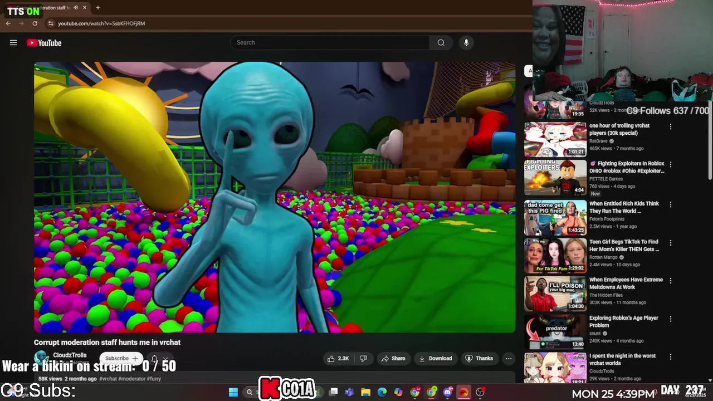
Task: Open Copilot from the taskbar
Action: tap(398, 392)
